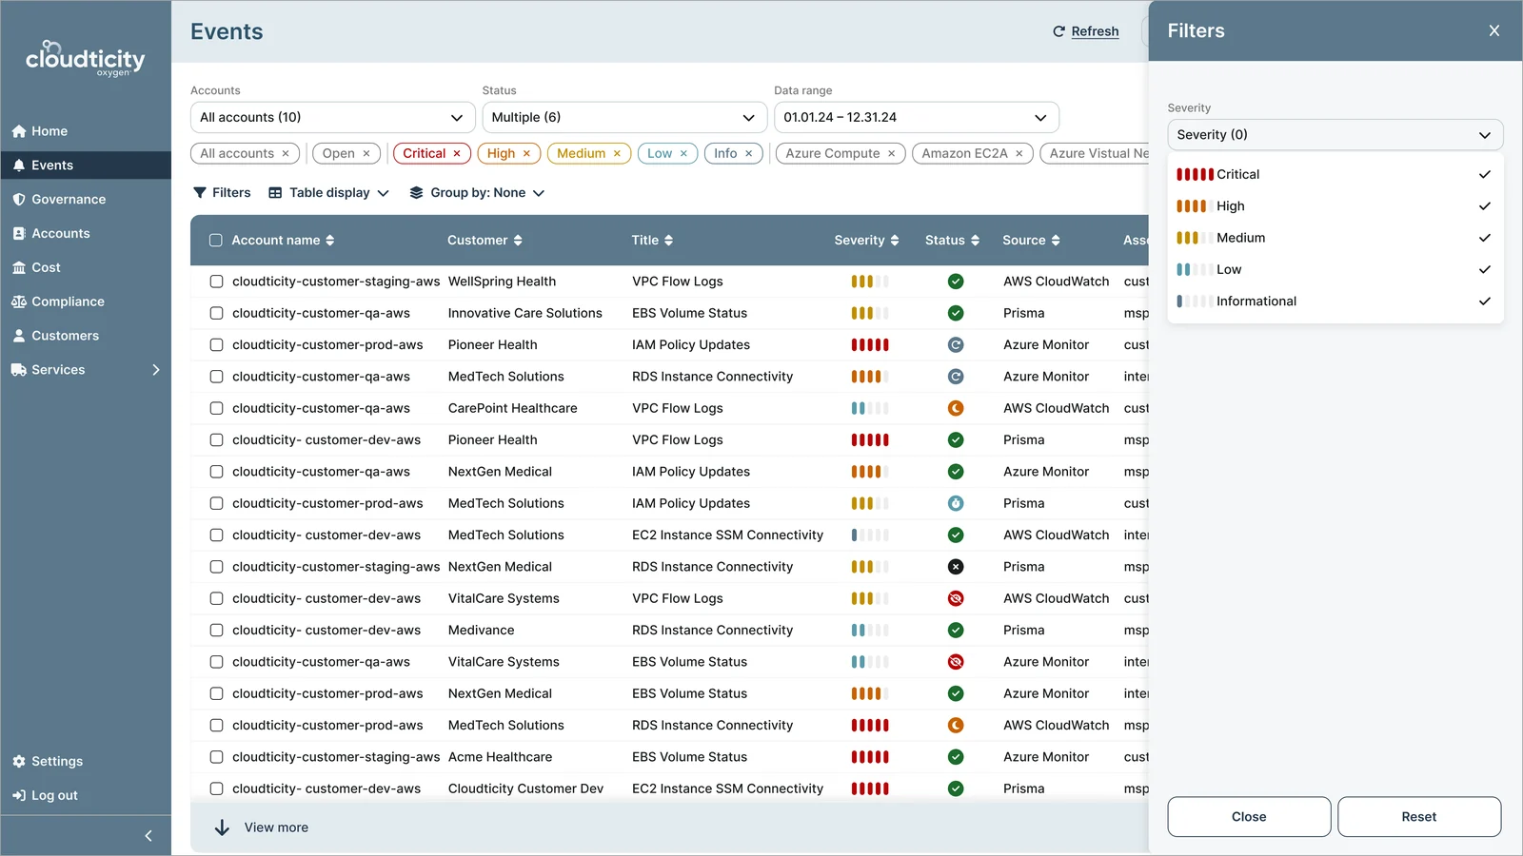
Task: Select the Informational severity option
Action: pyautogui.click(x=1335, y=302)
